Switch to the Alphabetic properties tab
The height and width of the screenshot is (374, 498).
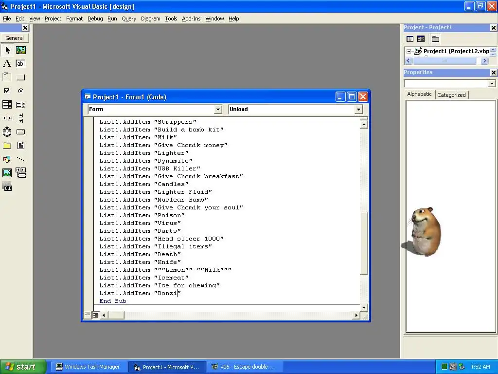pos(419,94)
